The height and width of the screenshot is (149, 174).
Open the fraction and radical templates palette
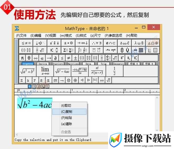pyautogui.click(x=40, y=50)
